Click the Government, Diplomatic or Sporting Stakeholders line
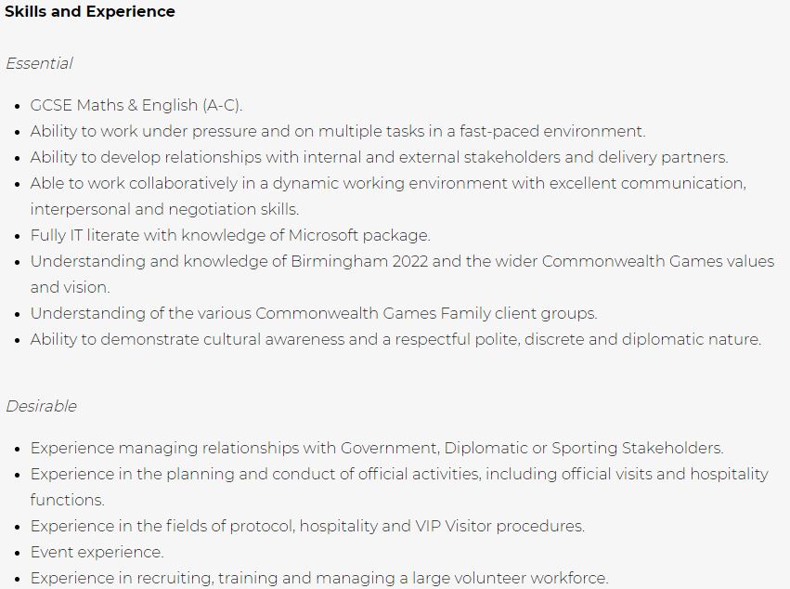The width and height of the screenshot is (790, 589). pyautogui.click(x=377, y=449)
